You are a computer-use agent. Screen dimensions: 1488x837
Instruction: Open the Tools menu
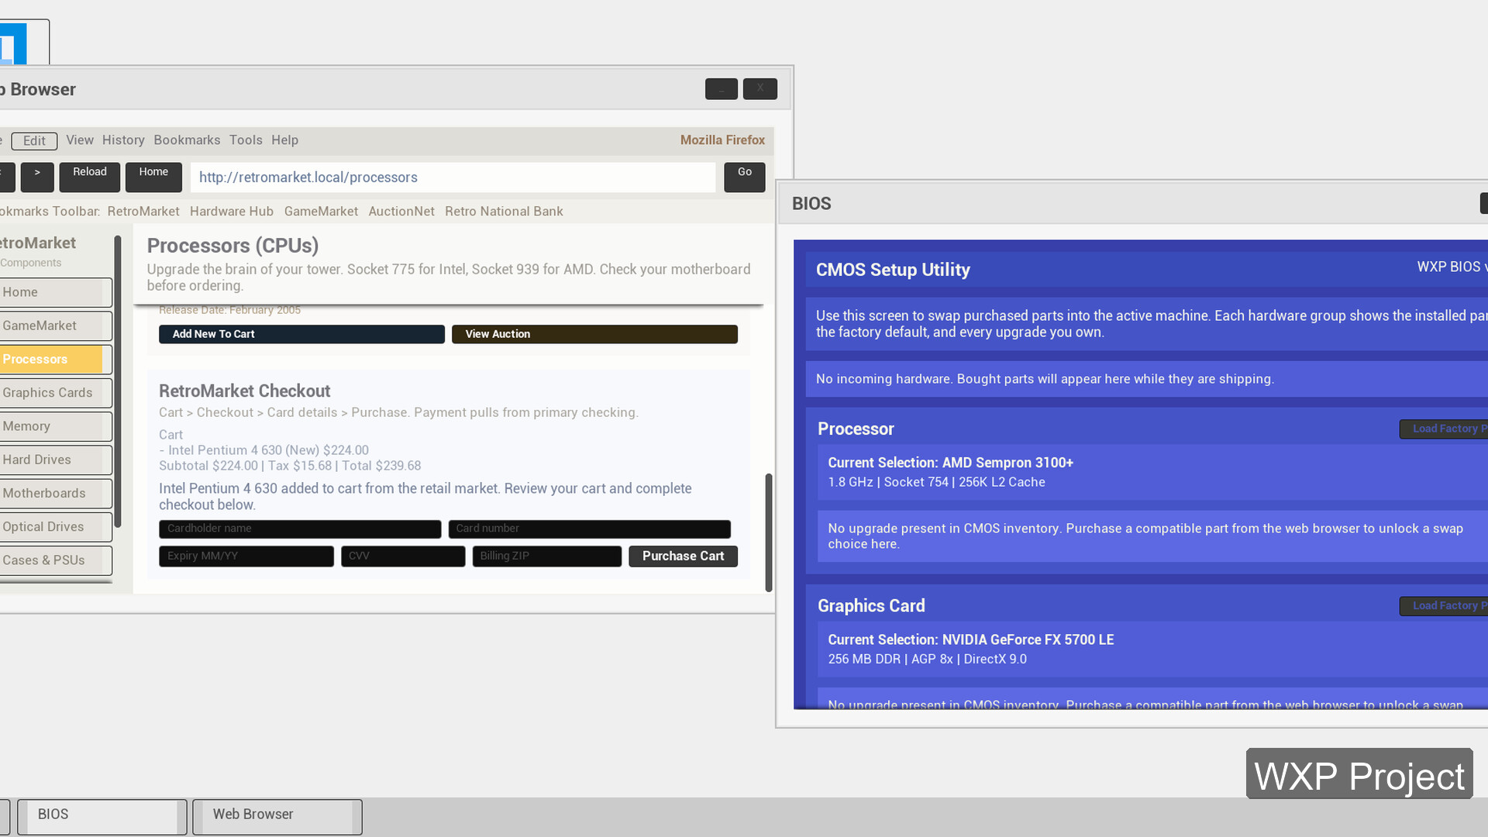[246, 140]
